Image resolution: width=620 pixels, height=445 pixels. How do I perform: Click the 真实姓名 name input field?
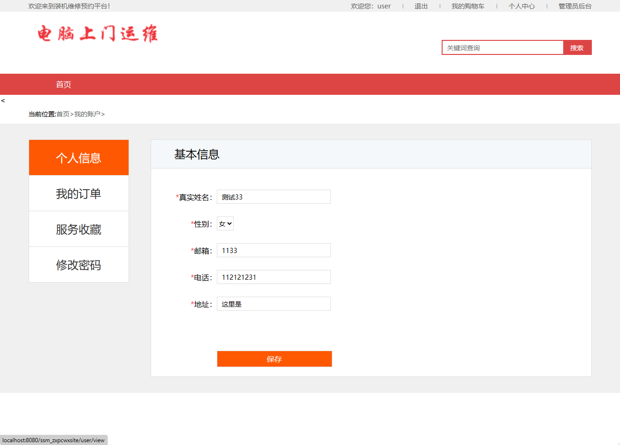pyautogui.click(x=274, y=197)
